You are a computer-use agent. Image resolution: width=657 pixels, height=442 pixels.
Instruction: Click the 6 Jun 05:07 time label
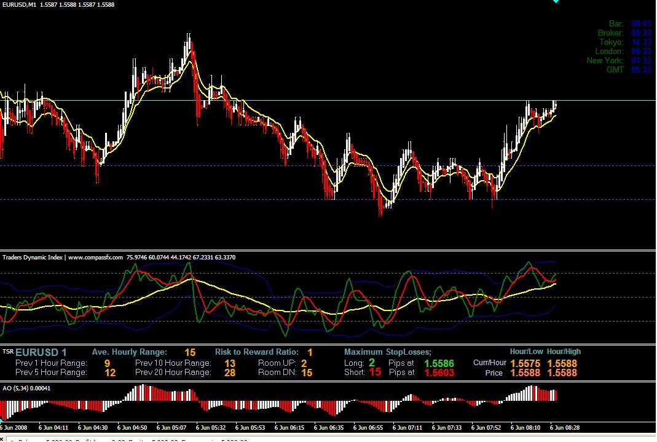[x=171, y=428]
